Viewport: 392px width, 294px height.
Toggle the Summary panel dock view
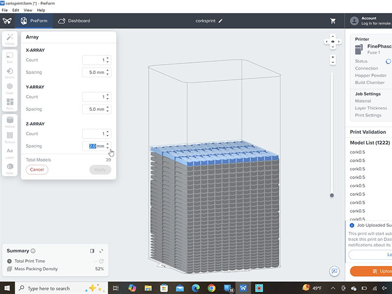tap(92, 251)
